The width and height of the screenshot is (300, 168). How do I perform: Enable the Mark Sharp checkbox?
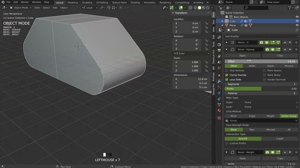click(x=264, y=75)
